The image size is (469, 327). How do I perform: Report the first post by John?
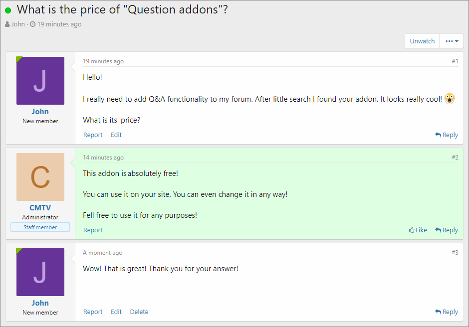pyautogui.click(x=93, y=135)
